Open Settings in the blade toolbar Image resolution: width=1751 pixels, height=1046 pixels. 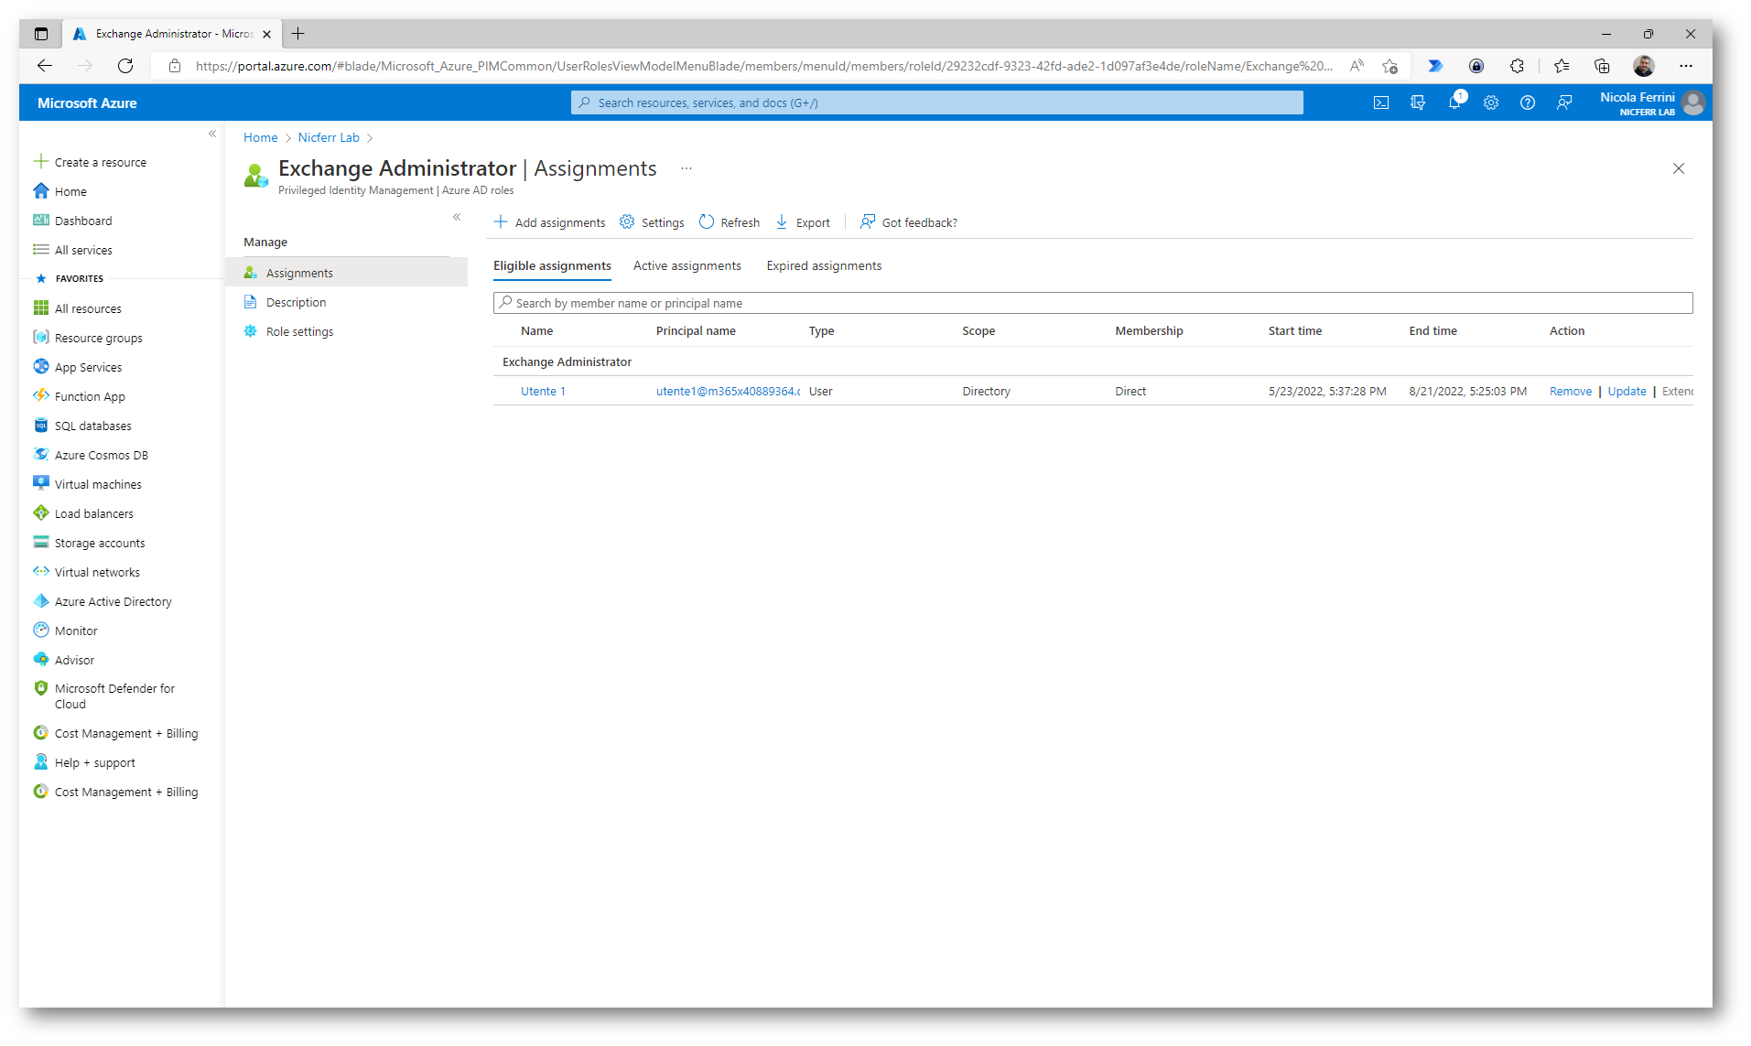(x=652, y=222)
